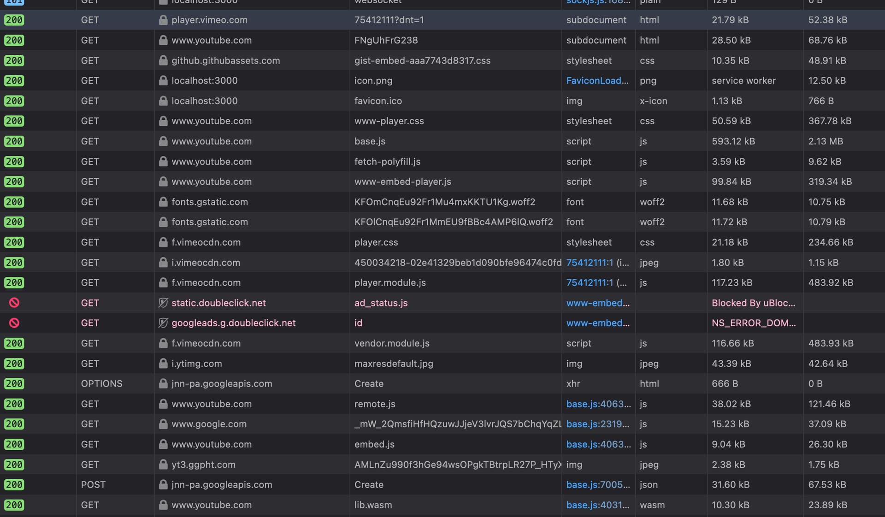Open the base.js:7005... initiator link on the POST Create row

(x=598, y=485)
